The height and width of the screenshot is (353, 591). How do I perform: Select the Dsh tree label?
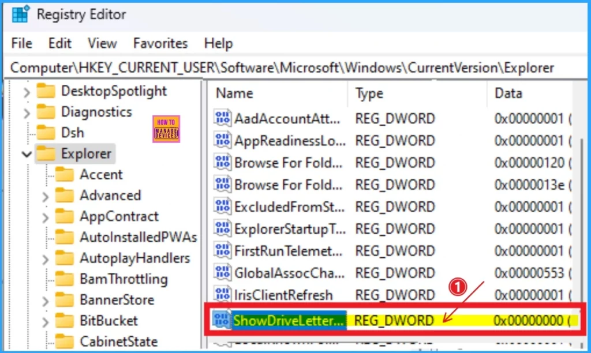72,133
